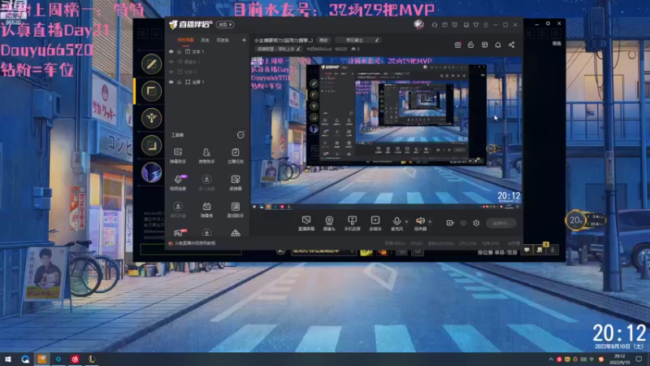Expand the speaker options arrow
The image size is (650, 366).
430,221
